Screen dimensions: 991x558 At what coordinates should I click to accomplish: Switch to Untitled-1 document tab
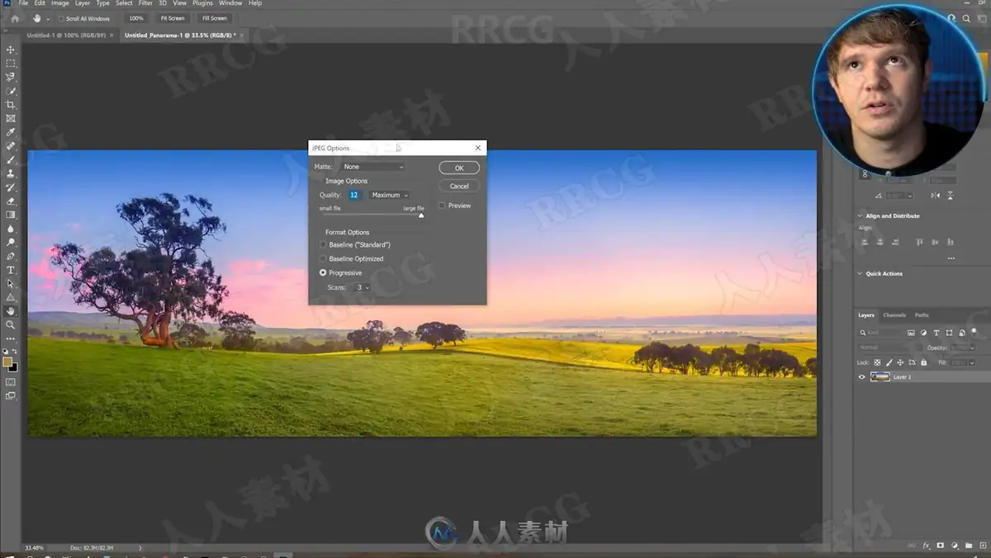click(x=66, y=35)
